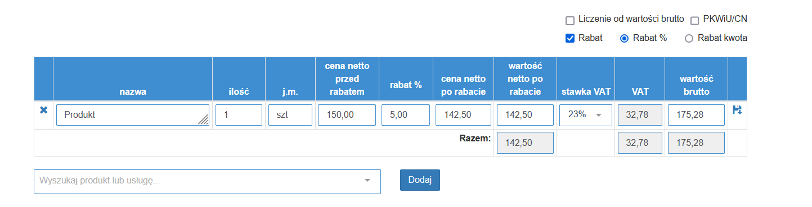812x207 pixels.
Task: Click the save product icon at row end
Action: [x=737, y=110]
